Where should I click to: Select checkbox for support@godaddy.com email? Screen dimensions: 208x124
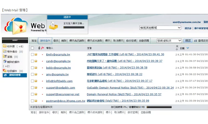32,88
